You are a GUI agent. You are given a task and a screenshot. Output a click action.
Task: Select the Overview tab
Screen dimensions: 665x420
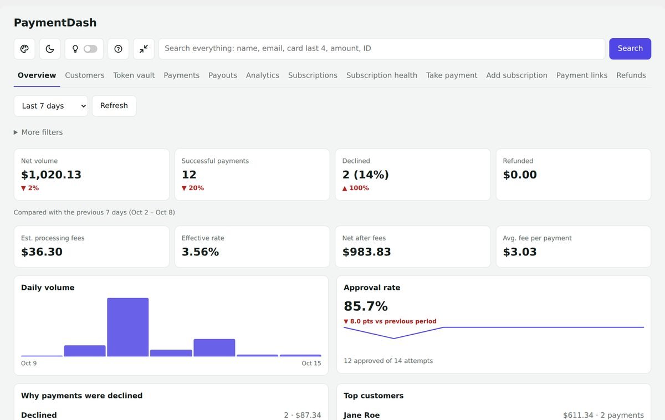point(37,75)
